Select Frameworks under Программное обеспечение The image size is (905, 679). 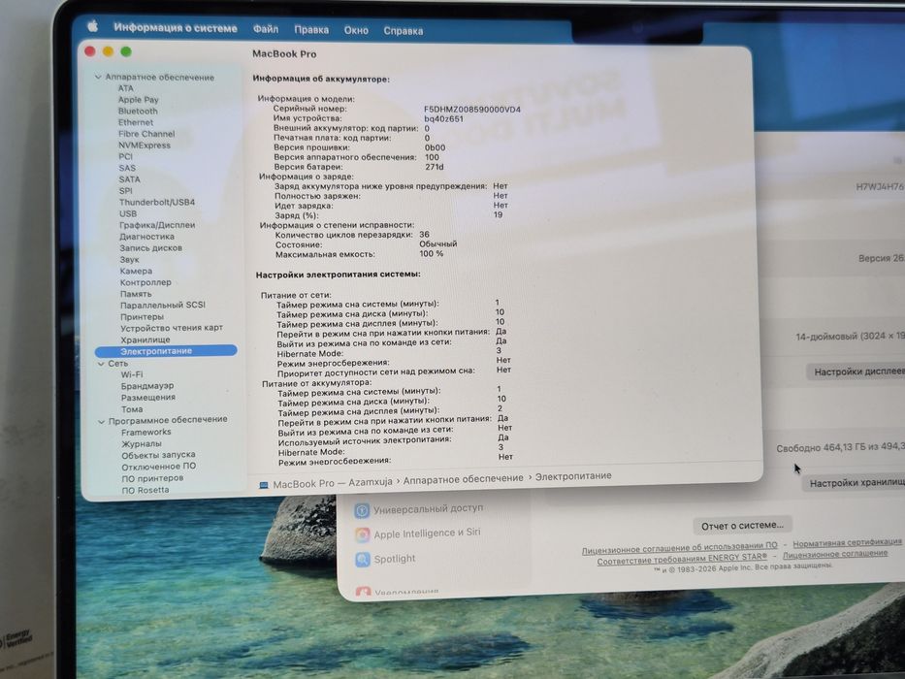click(x=146, y=432)
